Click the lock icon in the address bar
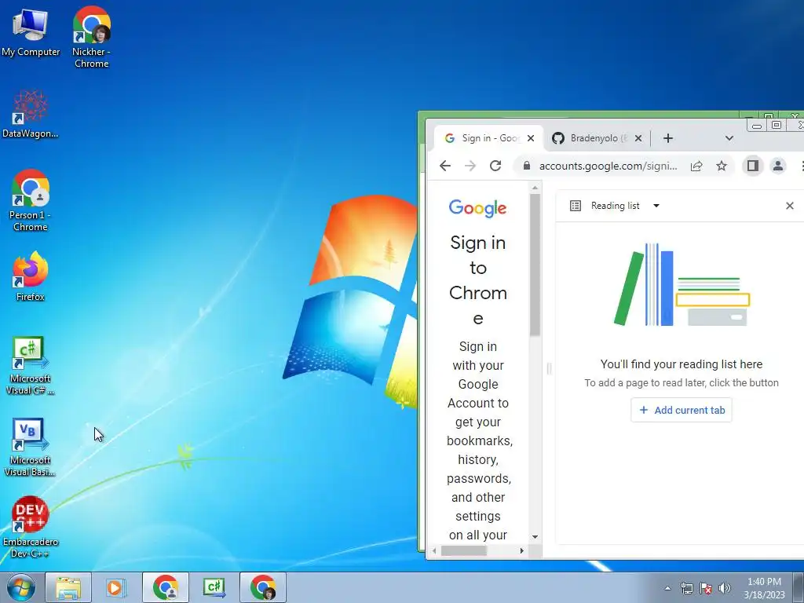 click(526, 166)
